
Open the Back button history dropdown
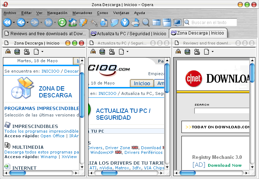[x=27, y=22]
